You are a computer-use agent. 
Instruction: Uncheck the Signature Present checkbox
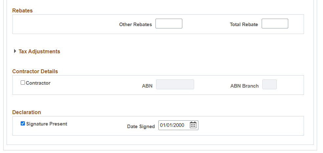pos(23,124)
